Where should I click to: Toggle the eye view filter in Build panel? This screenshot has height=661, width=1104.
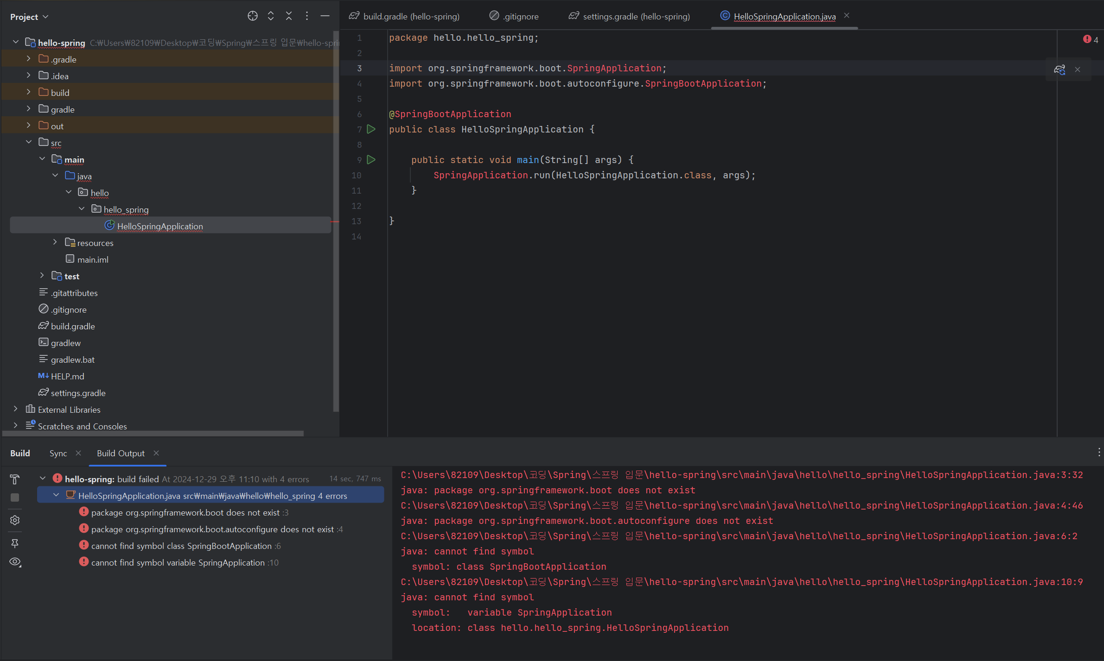pyautogui.click(x=15, y=562)
